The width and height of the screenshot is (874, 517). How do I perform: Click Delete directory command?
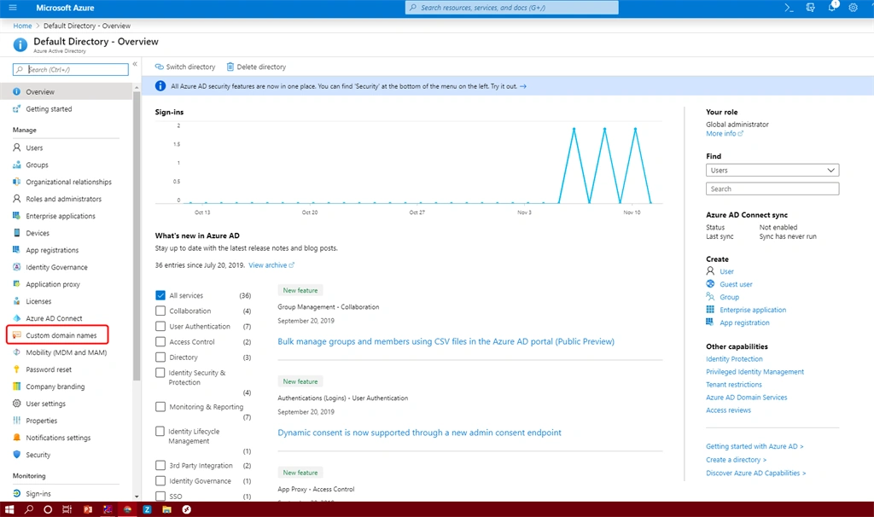[256, 67]
